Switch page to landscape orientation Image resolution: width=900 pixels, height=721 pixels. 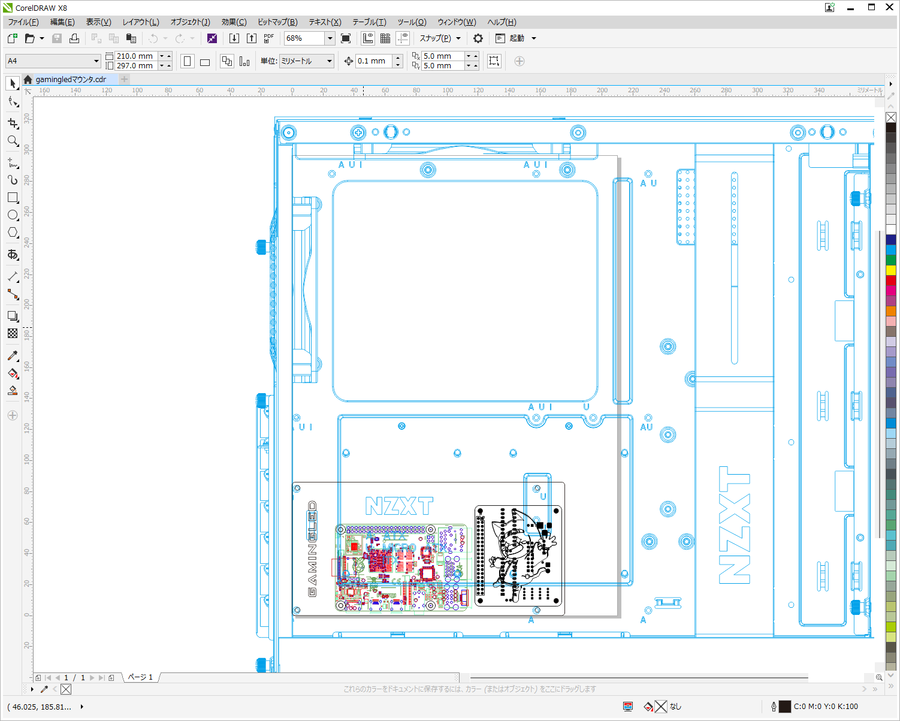(205, 62)
